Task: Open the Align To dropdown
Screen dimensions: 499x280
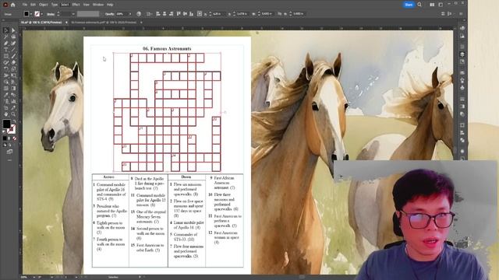Action: pyautogui.click(x=149, y=14)
